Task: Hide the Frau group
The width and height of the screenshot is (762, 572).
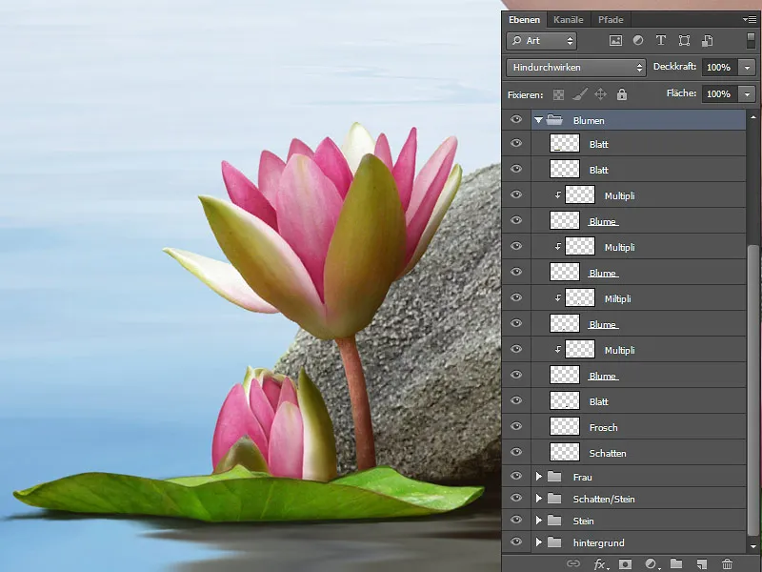Action: (x=516, y=476)
